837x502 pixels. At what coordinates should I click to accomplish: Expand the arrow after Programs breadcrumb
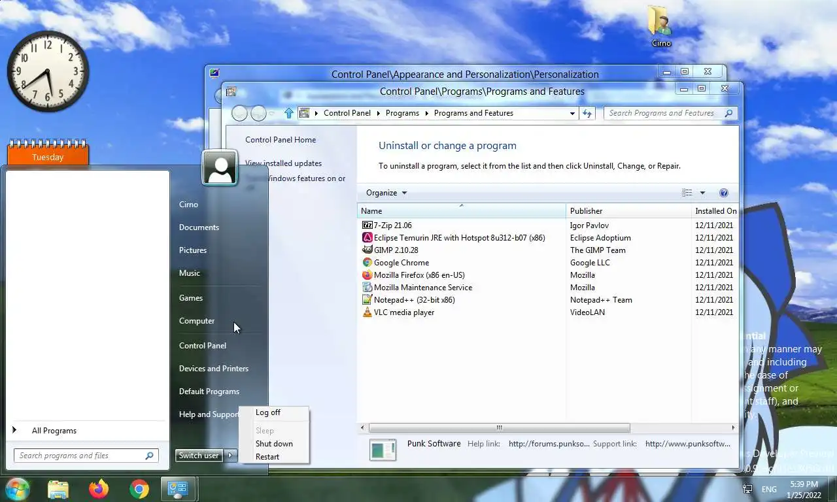427,113
